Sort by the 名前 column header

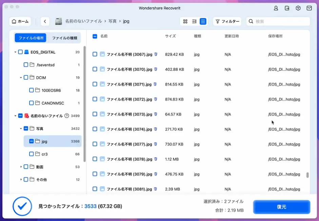(104, 36)
